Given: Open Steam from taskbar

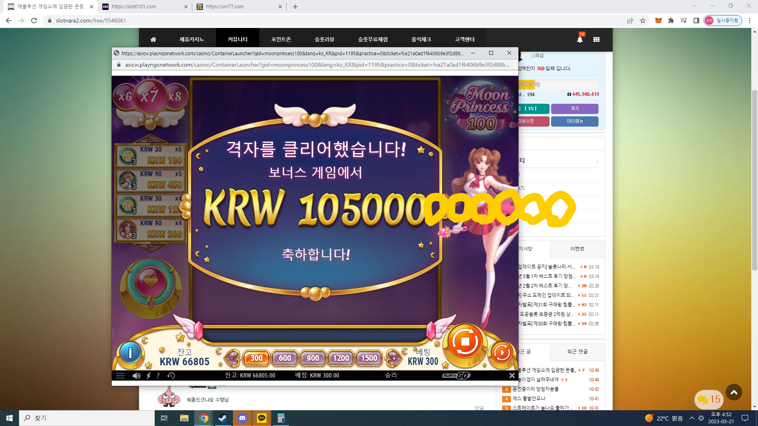Looking at the screenshot, I should tap(223, 418).
